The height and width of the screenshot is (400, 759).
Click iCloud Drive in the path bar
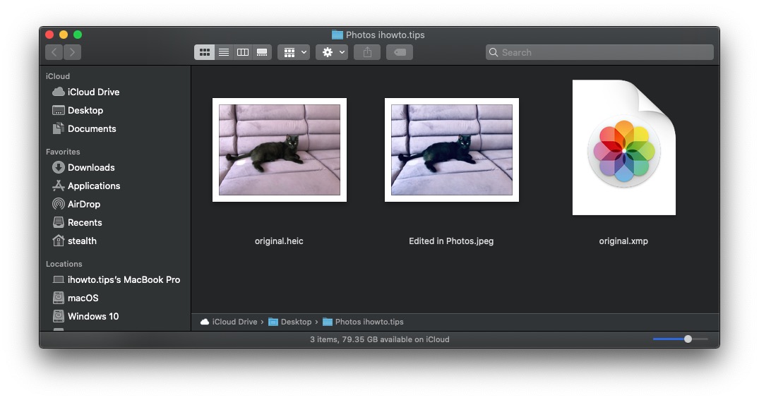tap(234, 322)
